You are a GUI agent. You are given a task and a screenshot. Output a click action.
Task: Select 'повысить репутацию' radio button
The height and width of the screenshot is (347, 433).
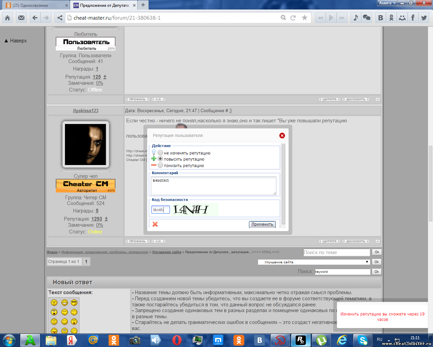(160, 159)
